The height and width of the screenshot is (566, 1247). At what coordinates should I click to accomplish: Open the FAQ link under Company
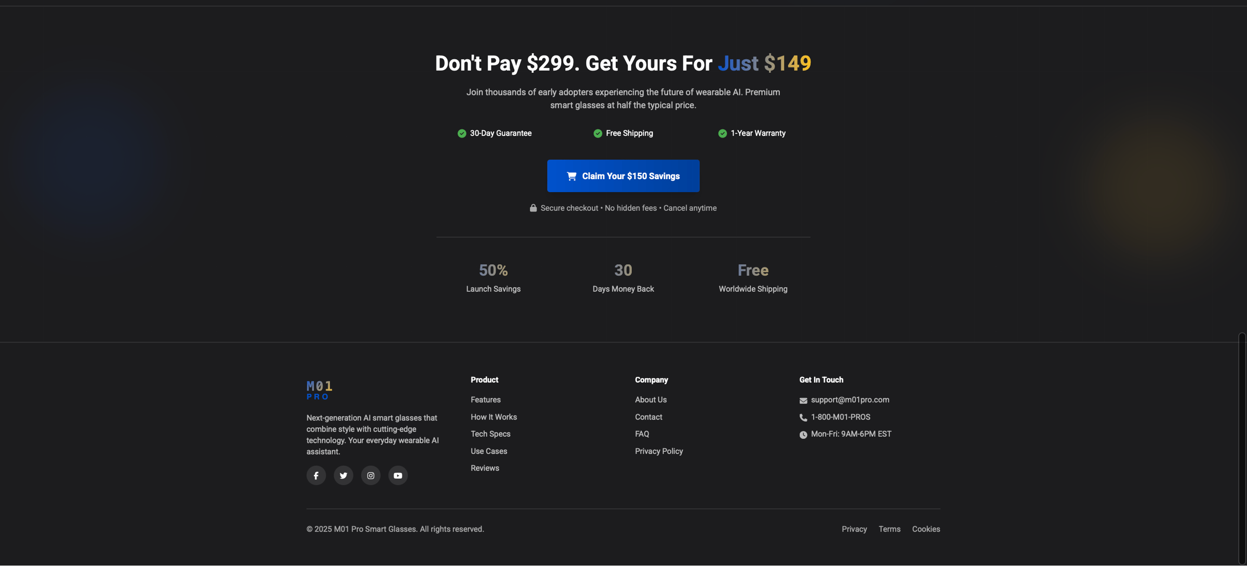pos(642,434)
